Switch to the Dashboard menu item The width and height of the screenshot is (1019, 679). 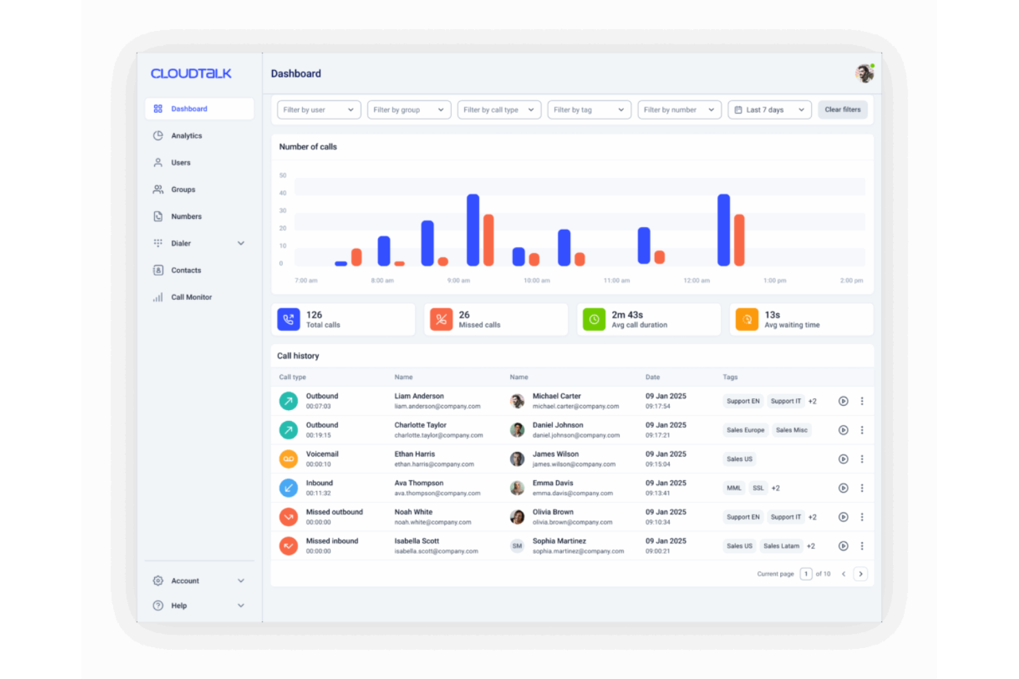(x=189, y=108)
